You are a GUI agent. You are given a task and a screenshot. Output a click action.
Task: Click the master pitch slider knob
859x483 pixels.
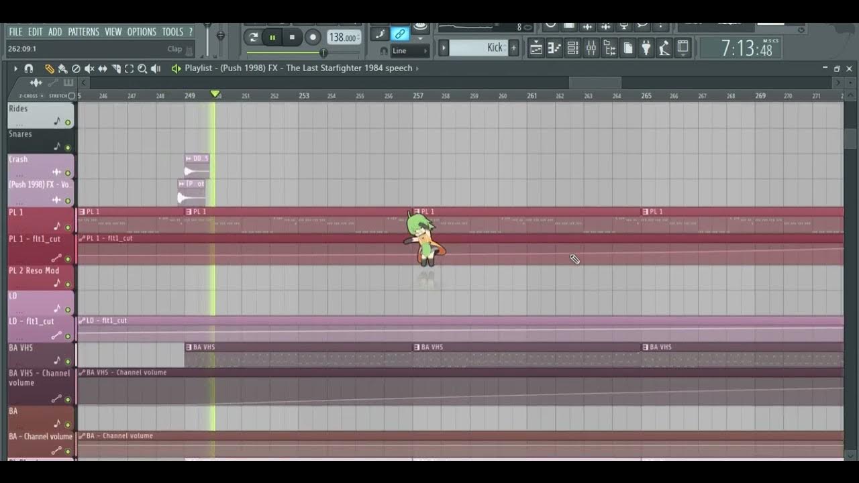pyautogui.click(x=220, y=36)
